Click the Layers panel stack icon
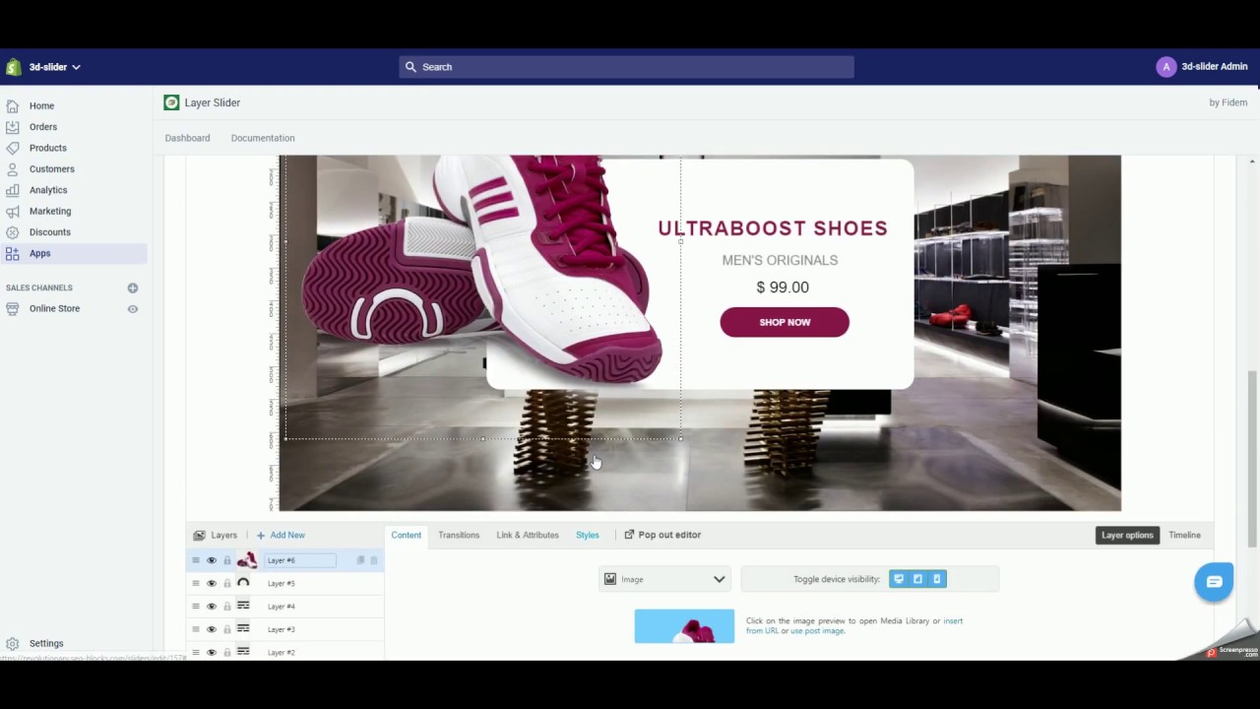 (x=199, y=536)
